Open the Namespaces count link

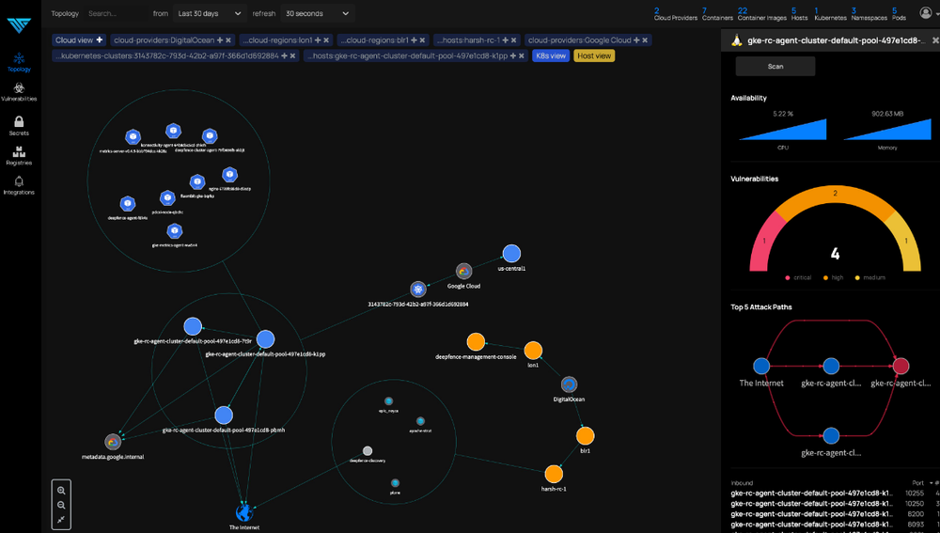click(869, 14)
